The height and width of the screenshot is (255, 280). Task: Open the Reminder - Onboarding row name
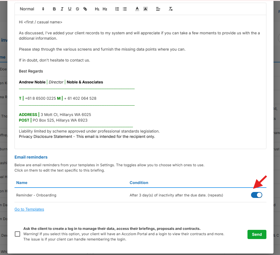(x=36, y=195)
